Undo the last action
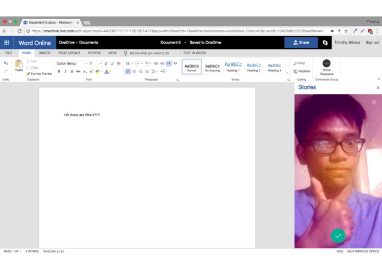The height and width of the screenshot is (271, 382). pyautogui.click(x=6, y=64)
